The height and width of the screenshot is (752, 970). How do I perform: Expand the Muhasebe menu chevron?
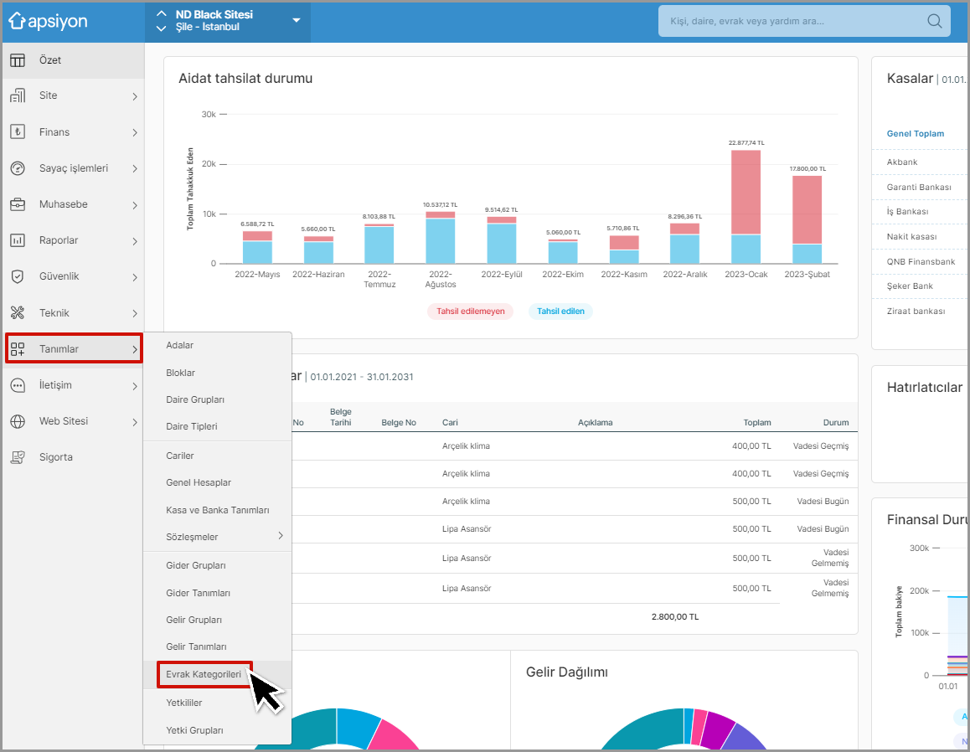click(135, 204)
